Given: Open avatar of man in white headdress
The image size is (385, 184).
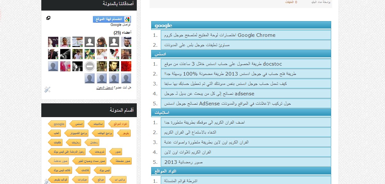Looking at the screenshot, I should pos(126,42).
